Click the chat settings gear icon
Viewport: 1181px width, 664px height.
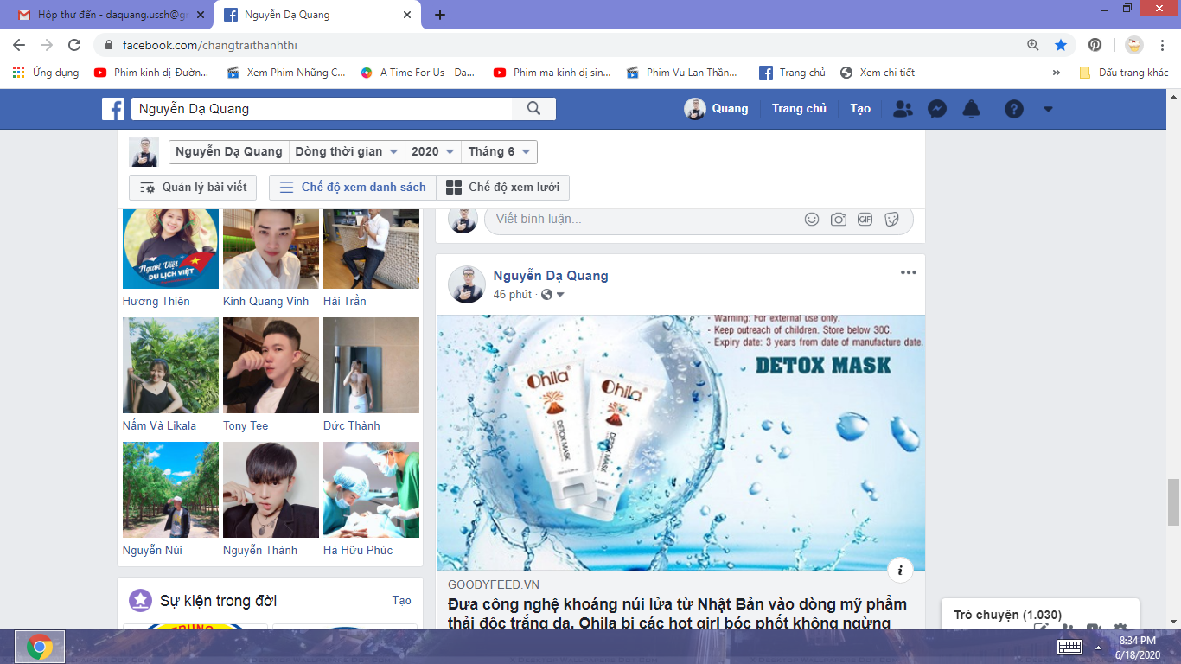[x=1120, y=629]
